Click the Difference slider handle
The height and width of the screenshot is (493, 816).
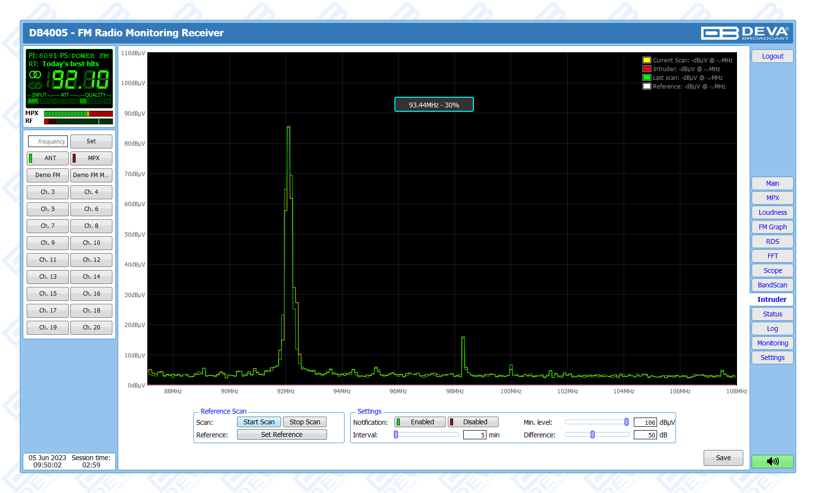[592, 434]
